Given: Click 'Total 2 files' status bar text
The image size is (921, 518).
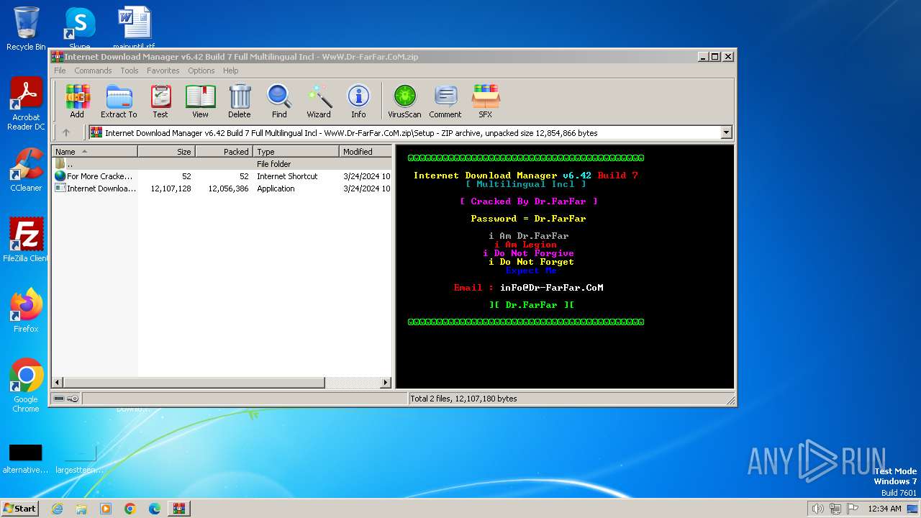Looking at the screenshot, I should pos(464,399).
